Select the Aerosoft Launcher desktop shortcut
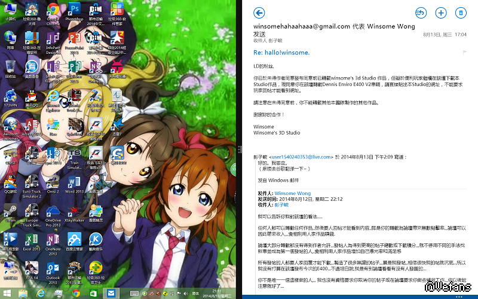Screen dimensions: 478x299 (x=10, y=129)
